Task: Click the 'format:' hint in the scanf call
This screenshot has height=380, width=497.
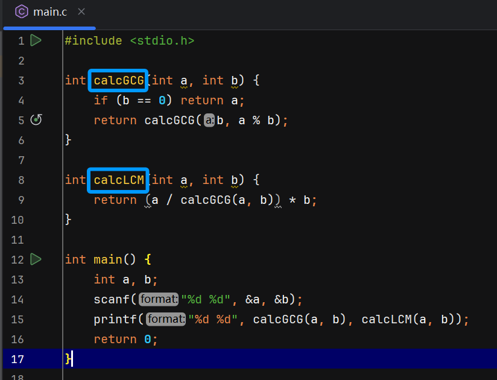Action: pyautogui.click(x=159, y=299)
